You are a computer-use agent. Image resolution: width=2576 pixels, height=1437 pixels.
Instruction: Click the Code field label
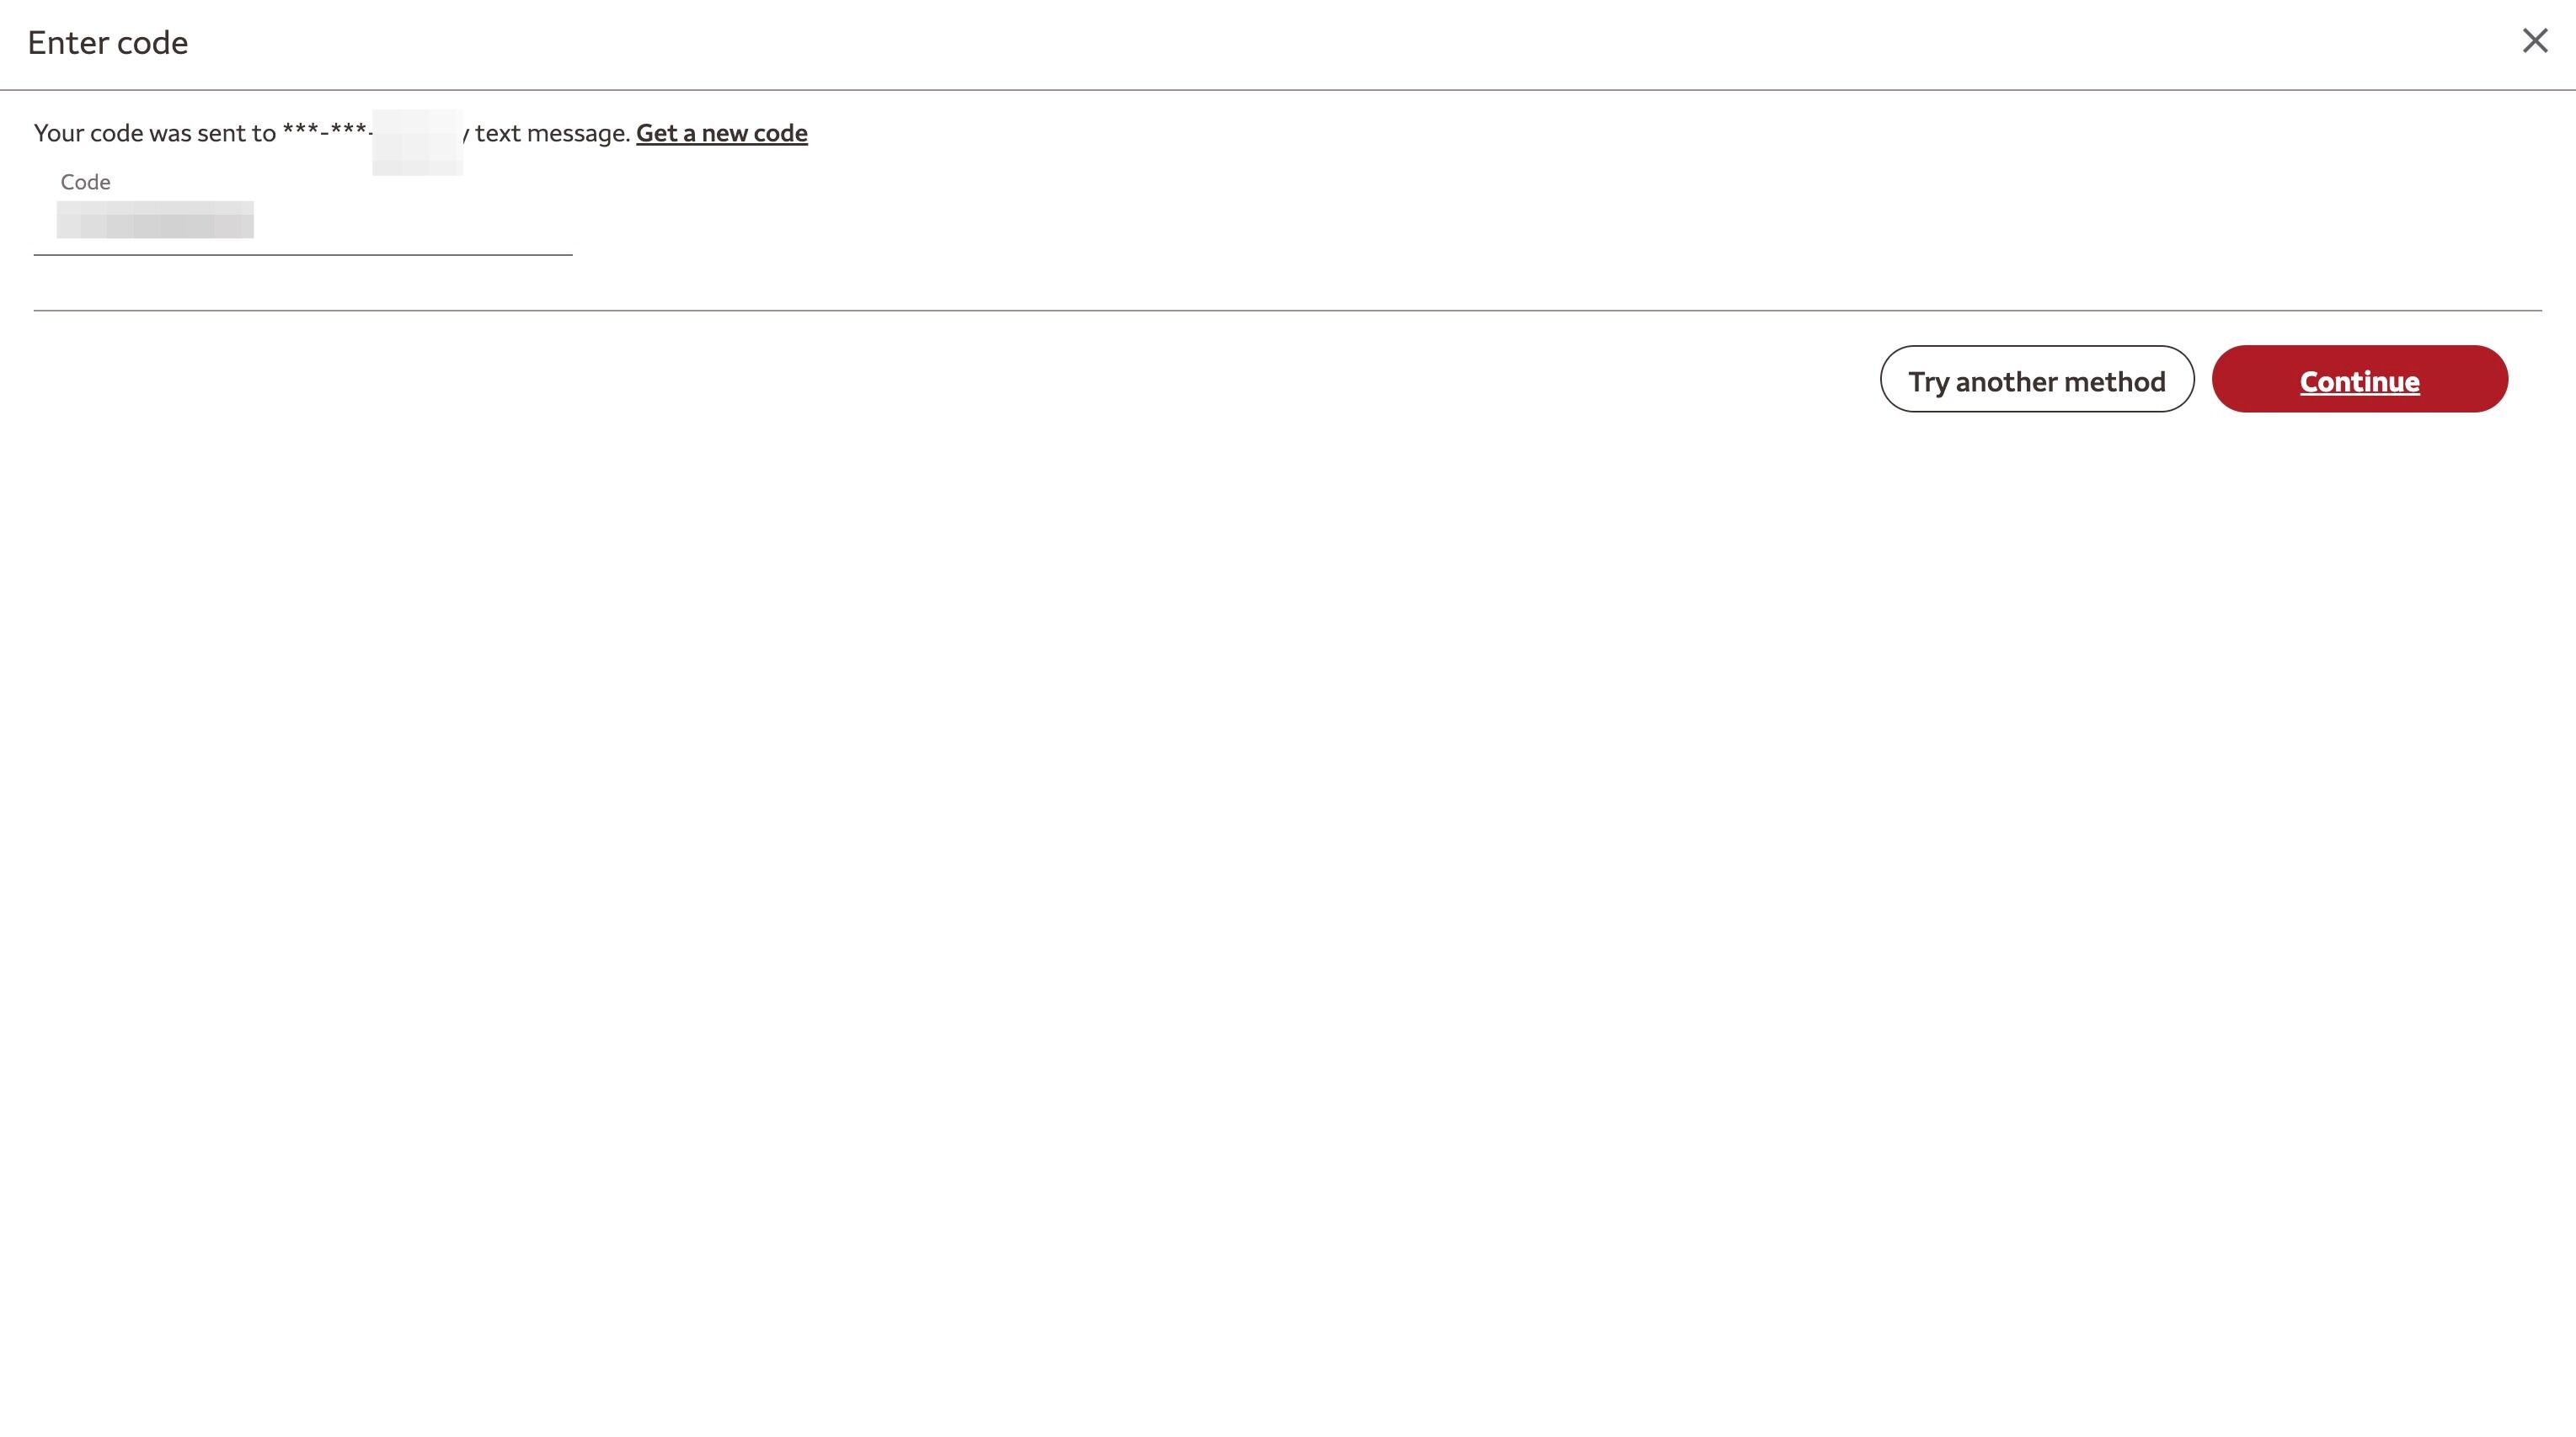pyautogui.click(x=85, y=182)
